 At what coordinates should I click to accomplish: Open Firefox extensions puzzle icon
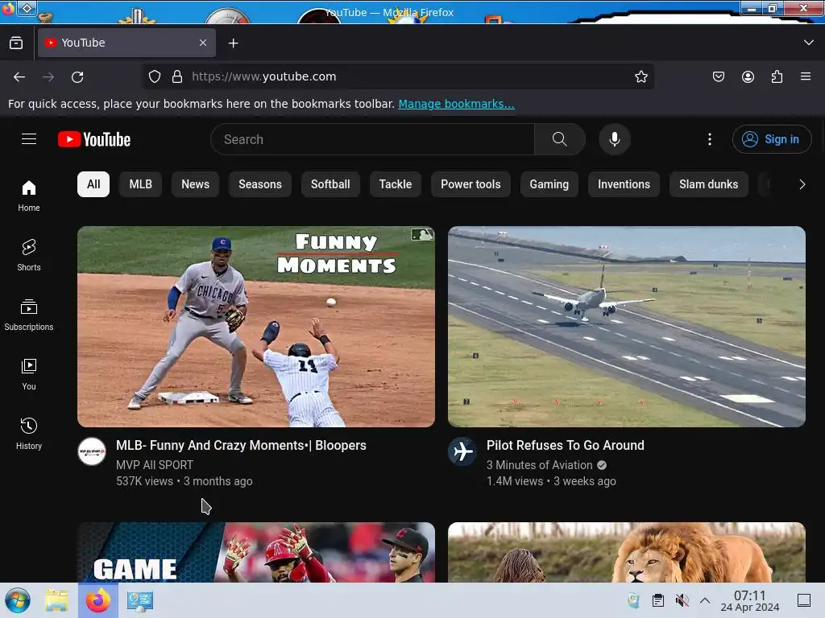777,76
